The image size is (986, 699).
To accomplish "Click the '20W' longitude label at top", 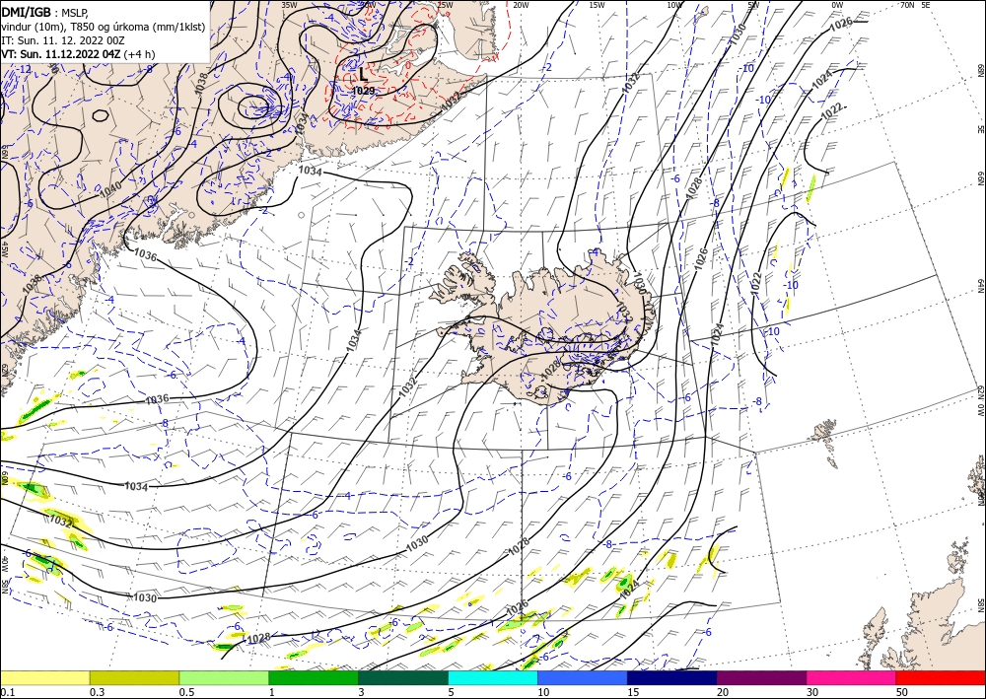I will (x=521, y=5).
